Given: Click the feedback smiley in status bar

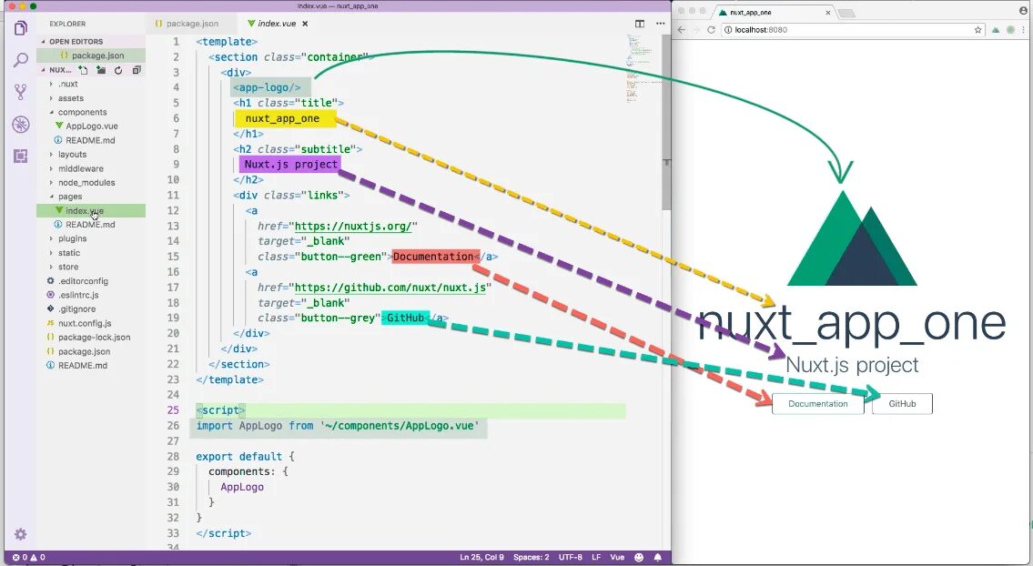Looking at the screenshot, I should 638,558.
